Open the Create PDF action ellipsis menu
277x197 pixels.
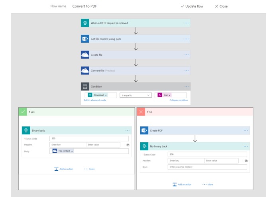246,130
